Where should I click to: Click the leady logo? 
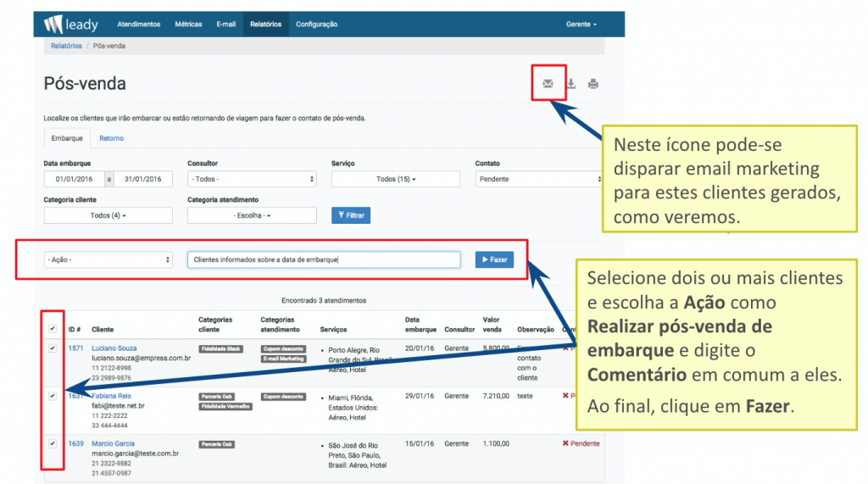coord(71,25)
